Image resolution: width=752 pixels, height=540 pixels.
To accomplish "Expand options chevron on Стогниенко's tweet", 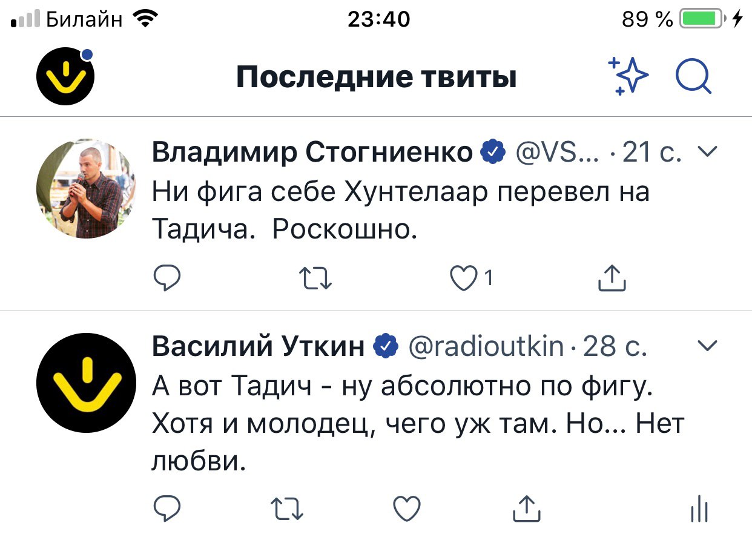I will (x=708, y=152).
